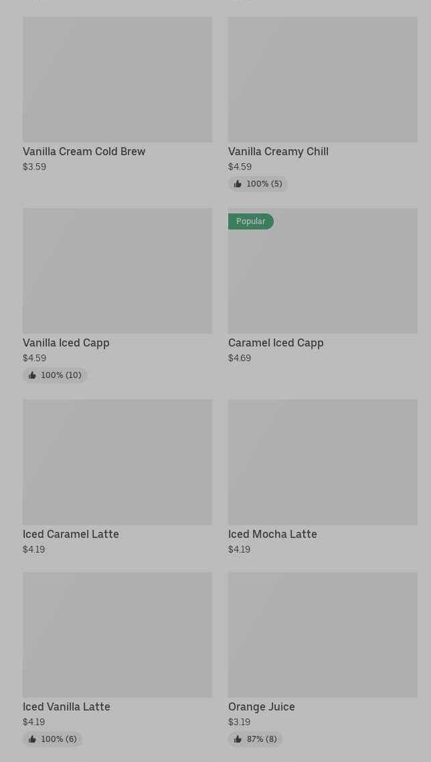This screenshot has width=431, height=762.
Task: Click the Iced Vanilla Latte title
Action: (66, 706)
